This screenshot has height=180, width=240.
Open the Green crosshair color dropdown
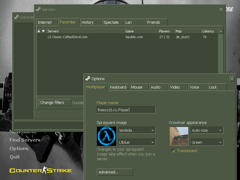207,142
